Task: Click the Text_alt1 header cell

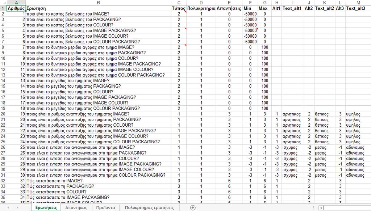Action: point(293,8)
